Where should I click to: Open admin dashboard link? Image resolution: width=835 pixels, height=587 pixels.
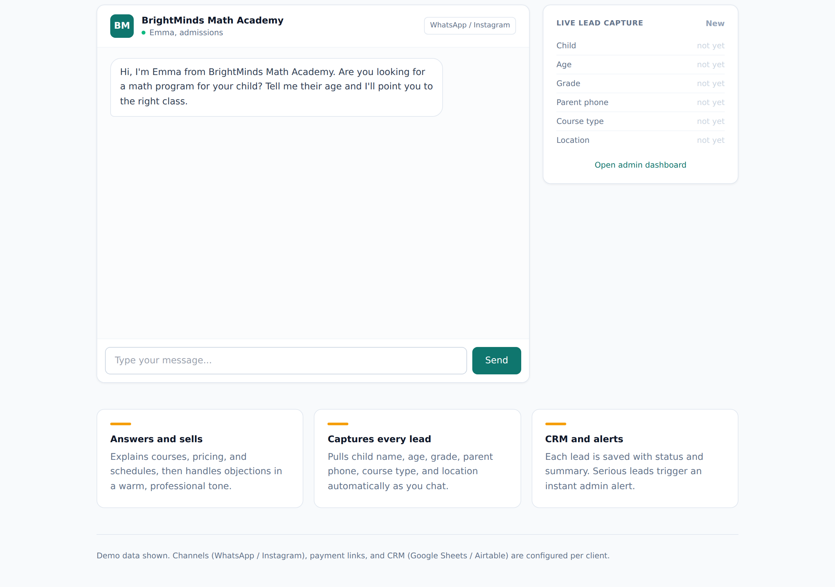pyautogui.click(x=640, y=165)
